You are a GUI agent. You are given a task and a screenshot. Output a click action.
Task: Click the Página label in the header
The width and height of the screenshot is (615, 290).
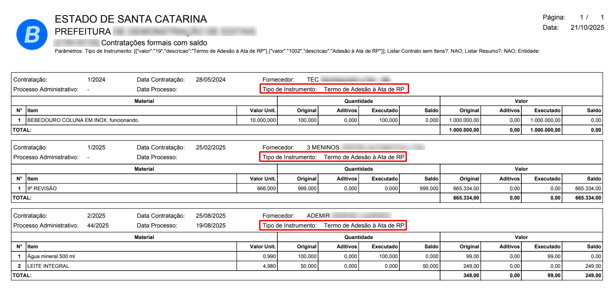554,18
